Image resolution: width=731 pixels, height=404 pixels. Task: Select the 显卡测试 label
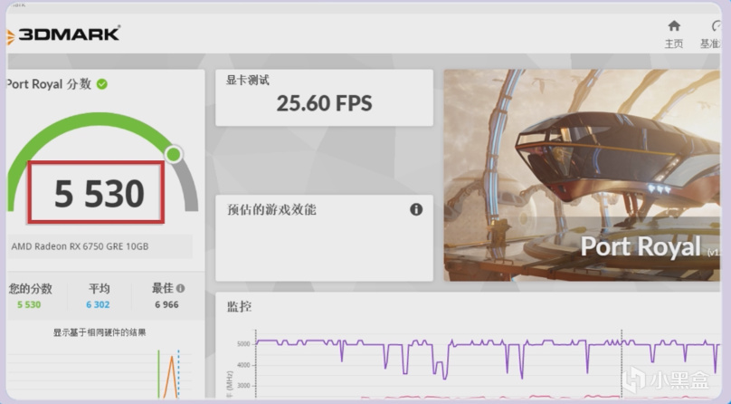click(248, 81)
